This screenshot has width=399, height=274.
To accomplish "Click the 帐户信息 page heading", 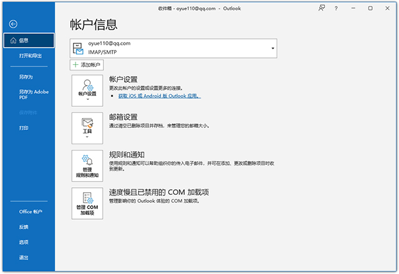I will coord(94,25).
